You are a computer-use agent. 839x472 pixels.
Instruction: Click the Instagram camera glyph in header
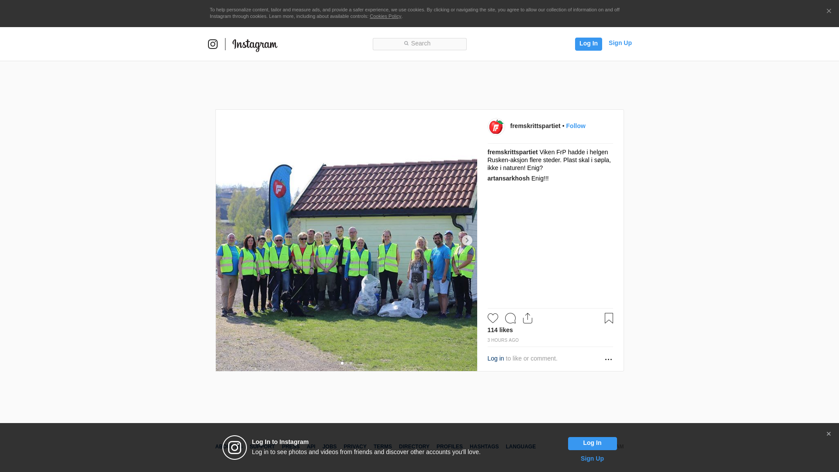tap(213, 44)
